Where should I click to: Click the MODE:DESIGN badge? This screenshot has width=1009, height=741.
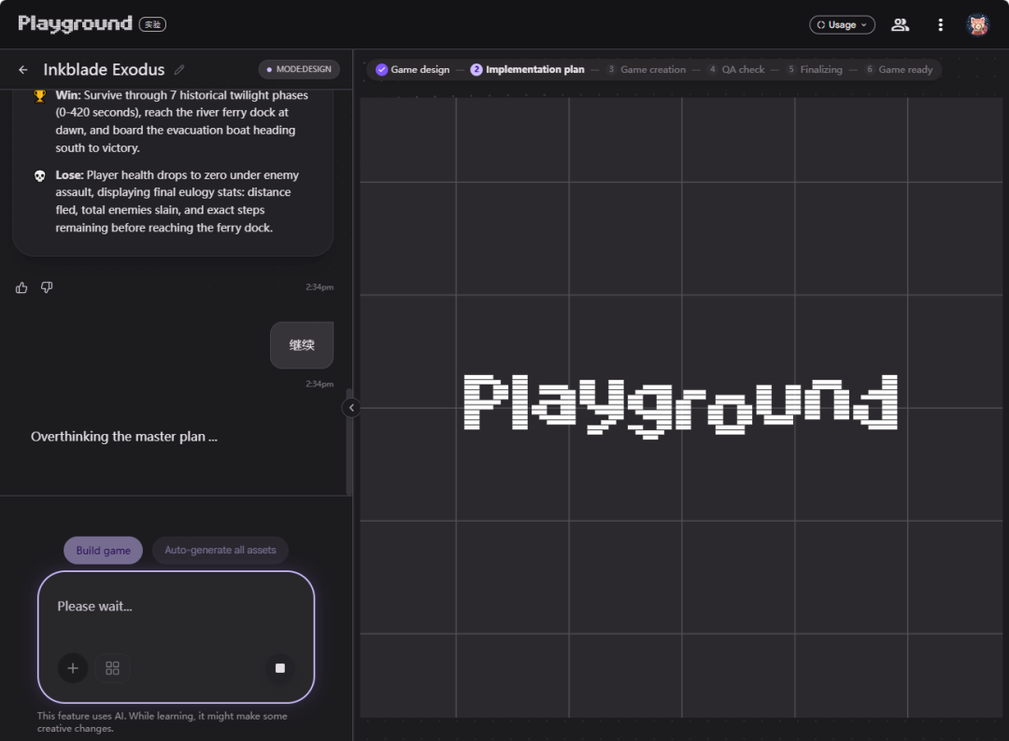coord(299,69)
